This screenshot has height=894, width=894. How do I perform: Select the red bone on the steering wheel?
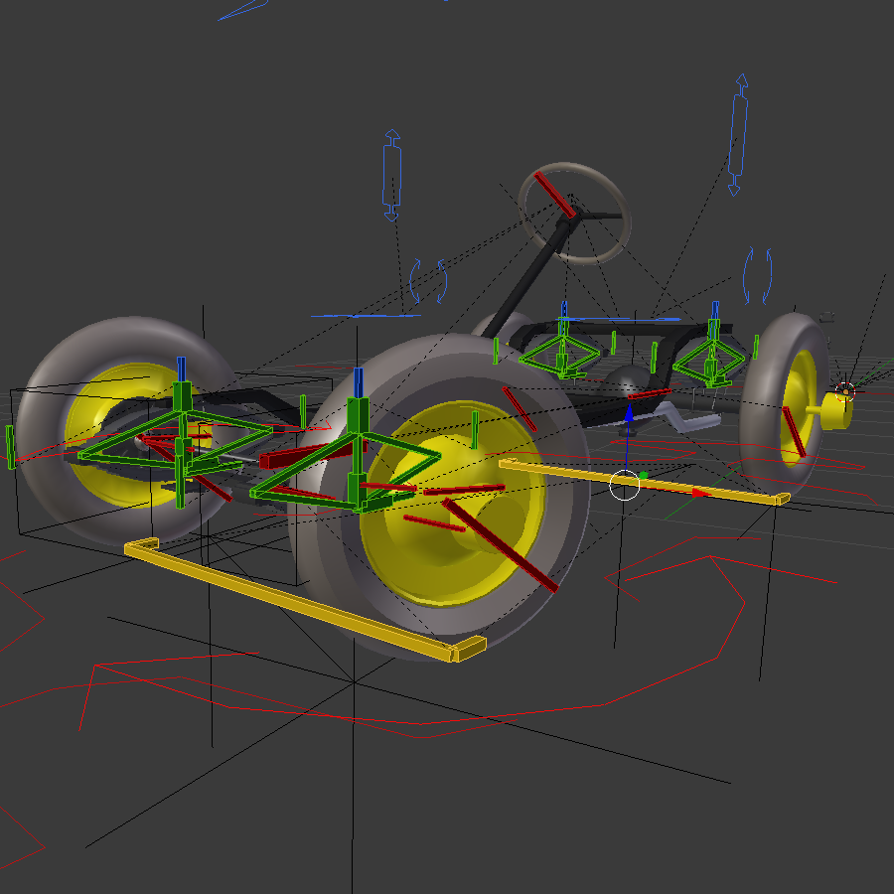(x=554, y=195)
